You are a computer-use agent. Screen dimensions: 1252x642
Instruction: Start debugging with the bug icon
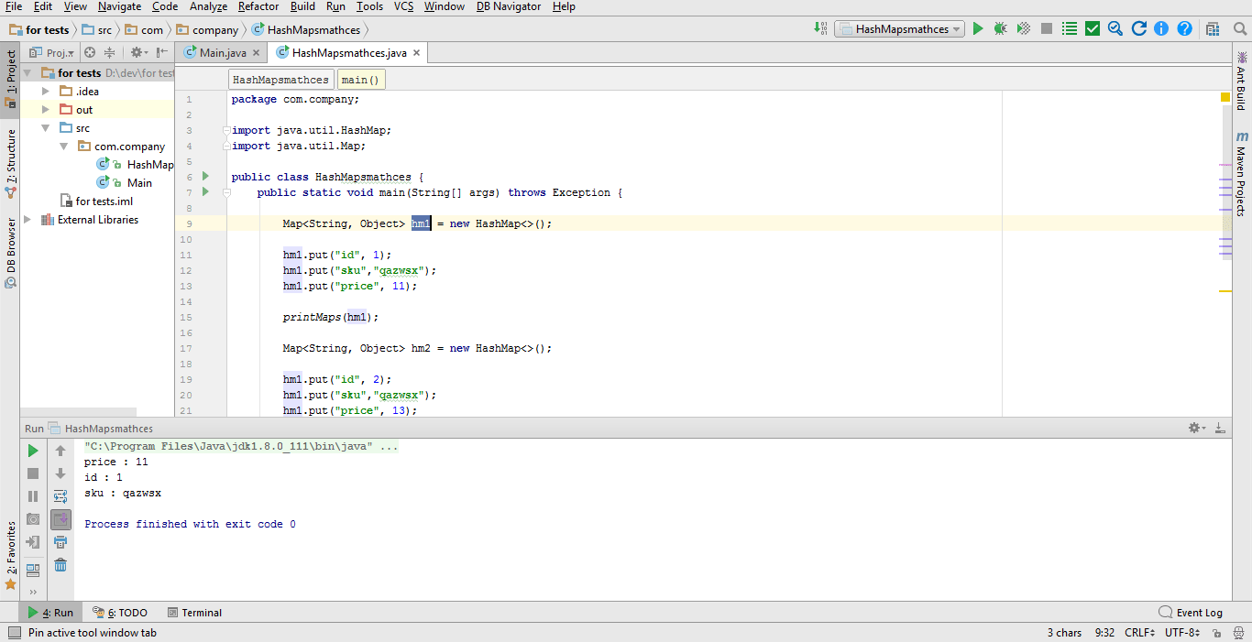[999, 28]
